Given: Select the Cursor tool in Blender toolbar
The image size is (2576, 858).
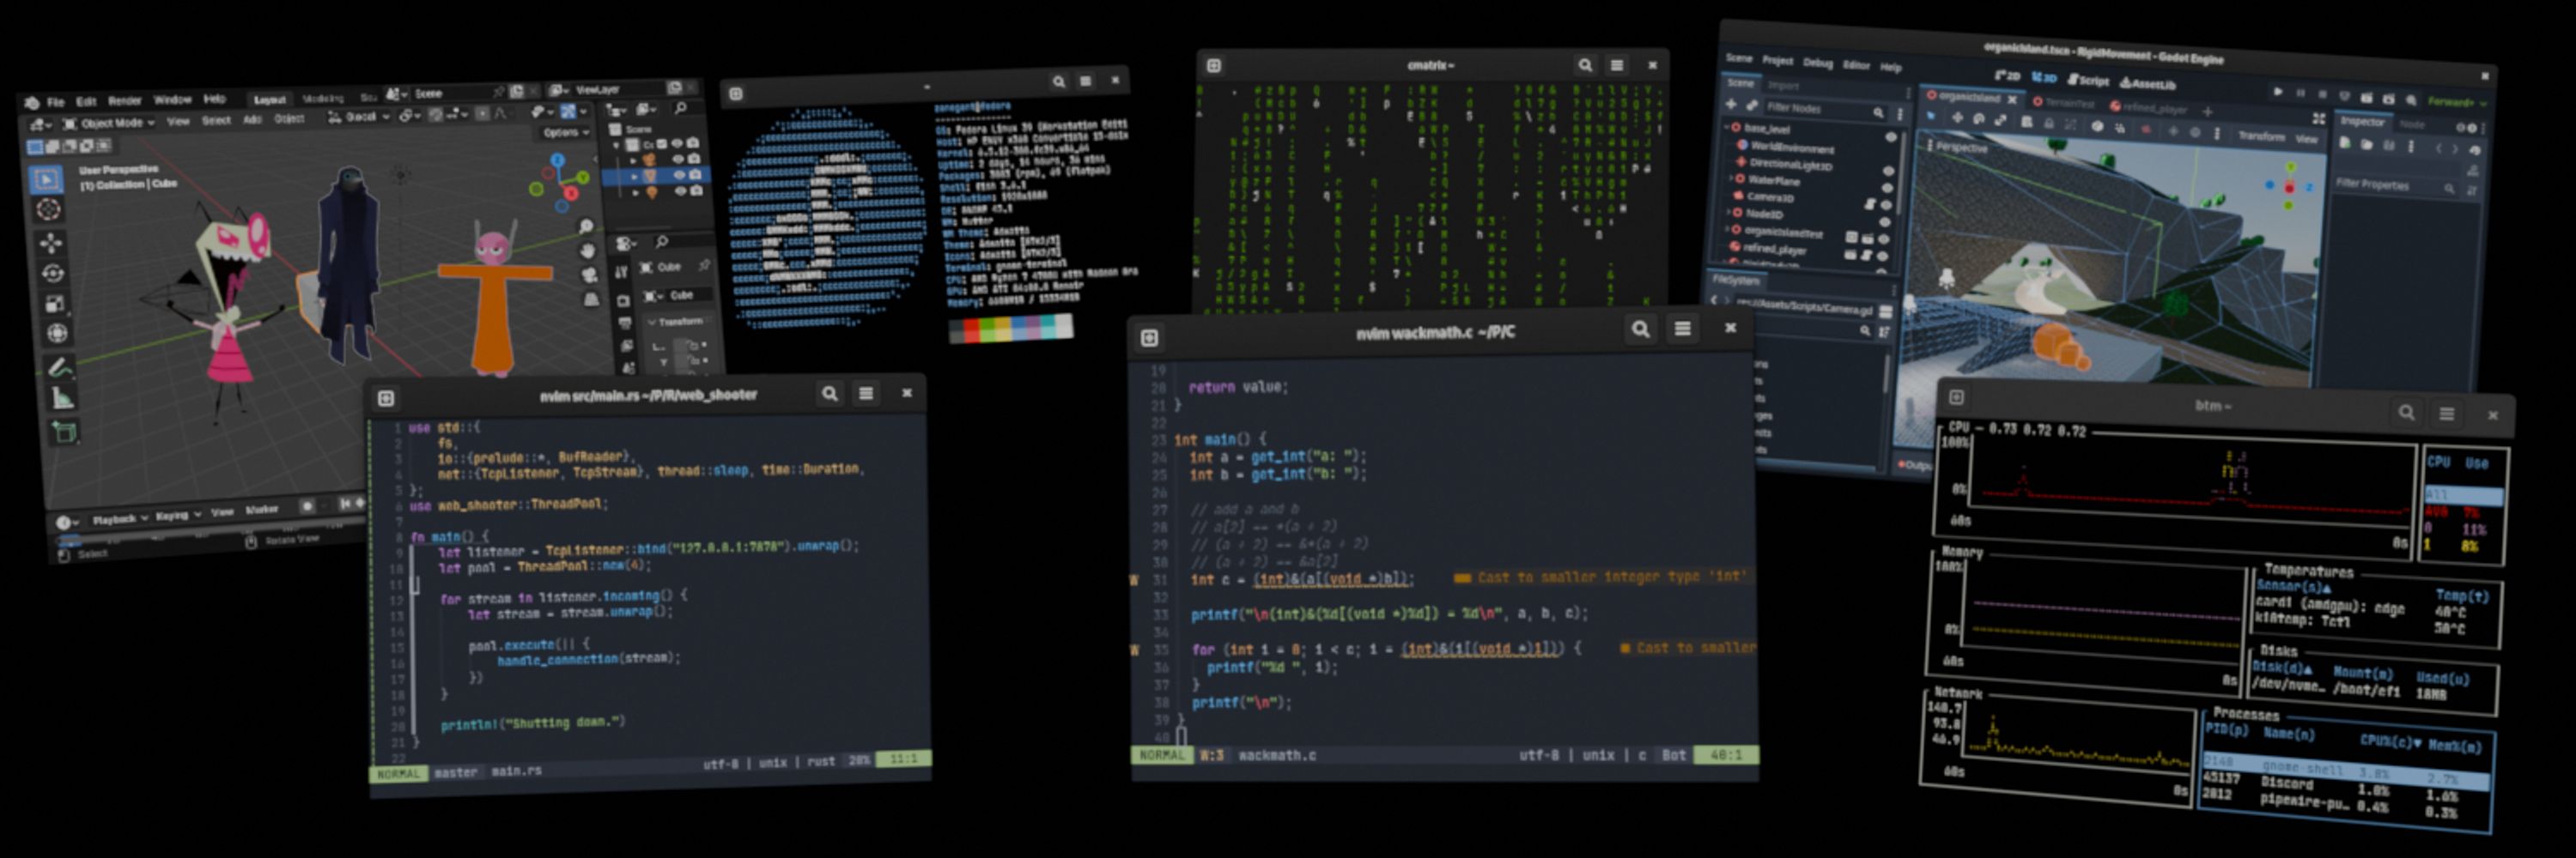Looking at the screenshot, I should [x=48, y=209].
